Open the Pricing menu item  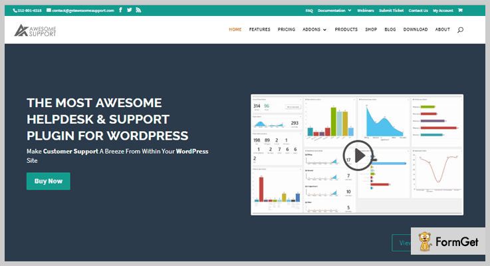[287, 29]
